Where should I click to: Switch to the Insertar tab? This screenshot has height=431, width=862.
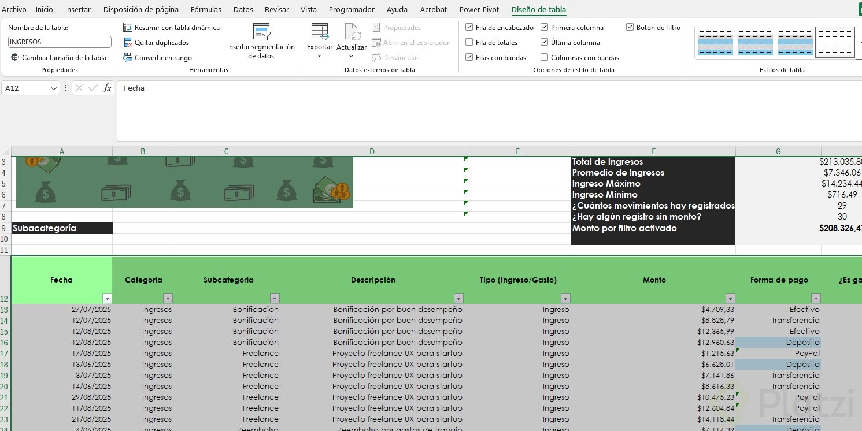(x=78, y=9)
